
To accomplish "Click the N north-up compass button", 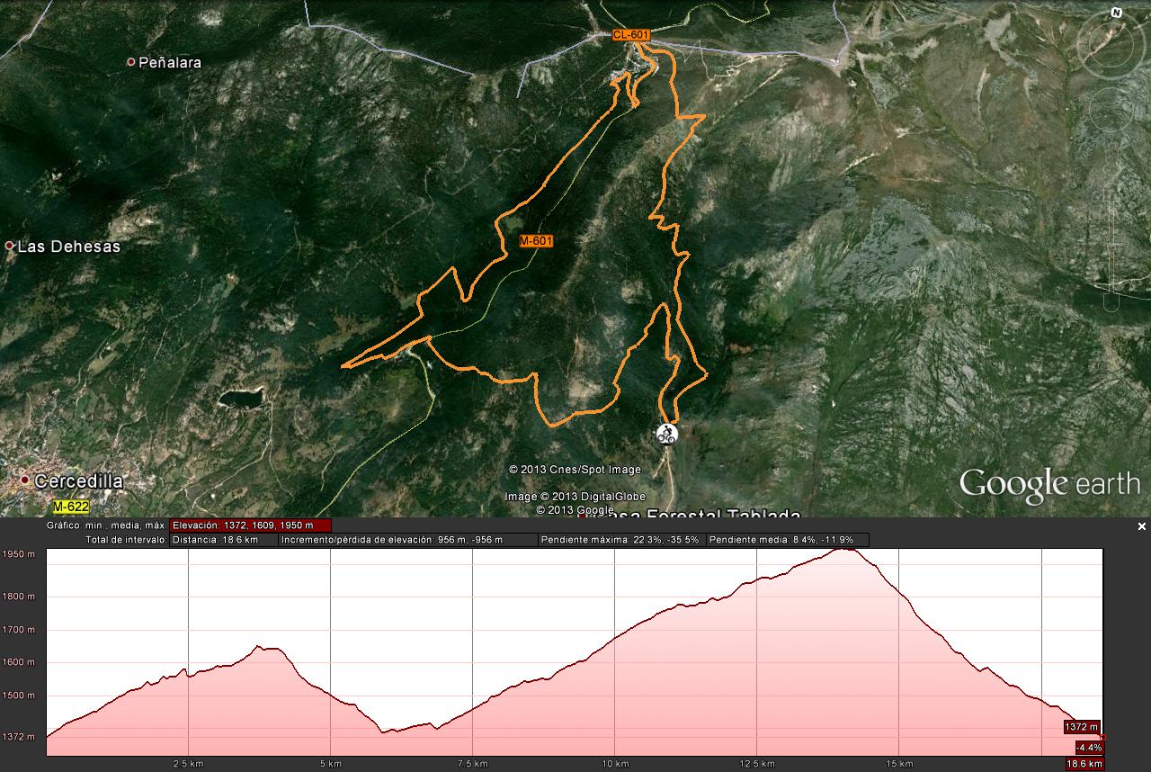I will coord(1116,13).
